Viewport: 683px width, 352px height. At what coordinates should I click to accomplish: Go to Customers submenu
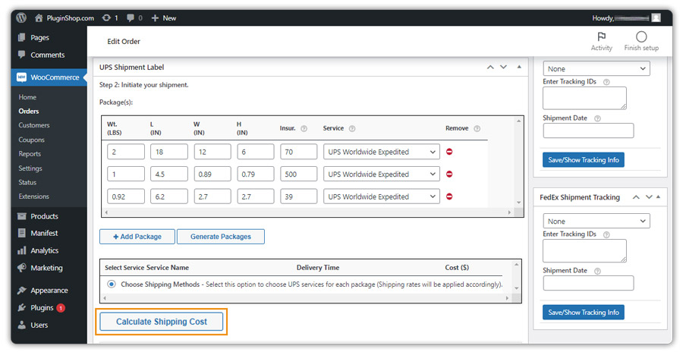pos(34,125)
